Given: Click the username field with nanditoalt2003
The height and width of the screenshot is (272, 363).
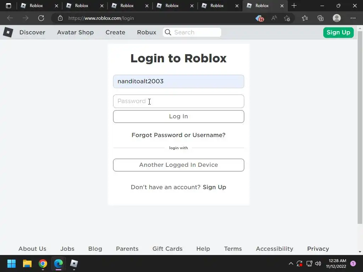Looking at the screenshot, I should (x=179, y=81).
